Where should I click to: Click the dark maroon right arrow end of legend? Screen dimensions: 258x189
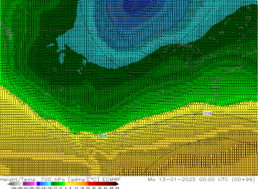click(117, 184)
